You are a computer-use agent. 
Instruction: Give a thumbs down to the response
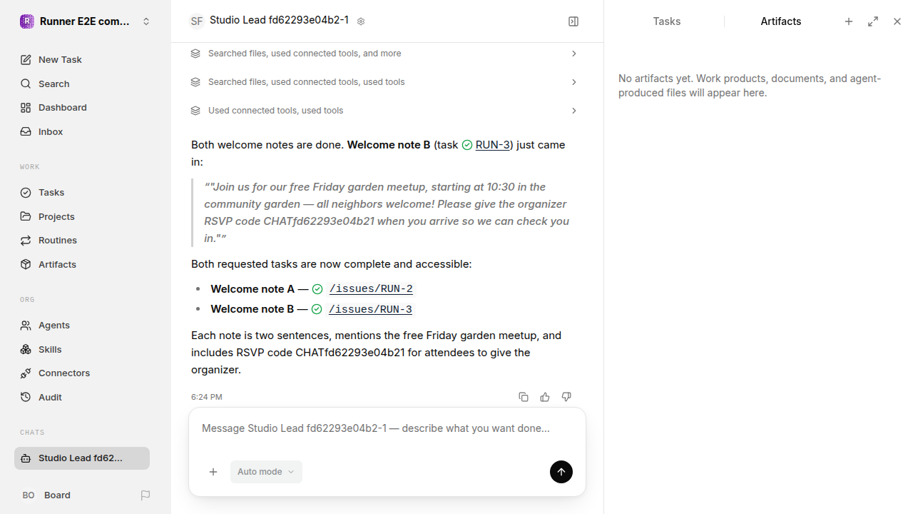tap(566, 397)
